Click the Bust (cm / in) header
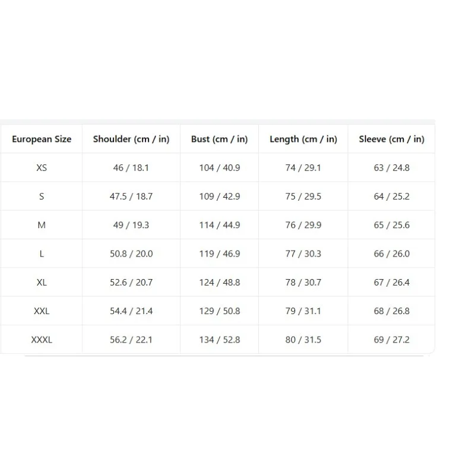 [x=219, y=139]
